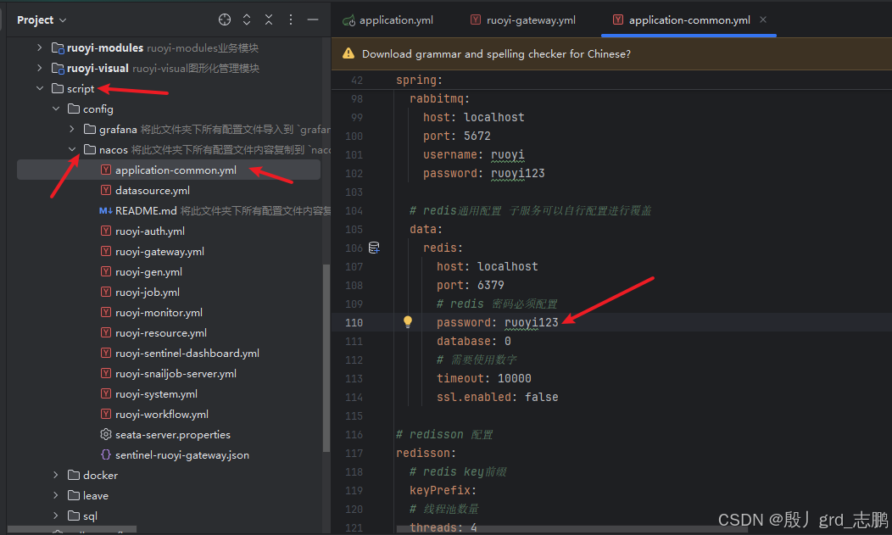Open datasource.yml file

click(x=153, y=191)
